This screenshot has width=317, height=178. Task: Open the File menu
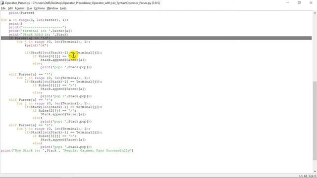pos(3,8)
